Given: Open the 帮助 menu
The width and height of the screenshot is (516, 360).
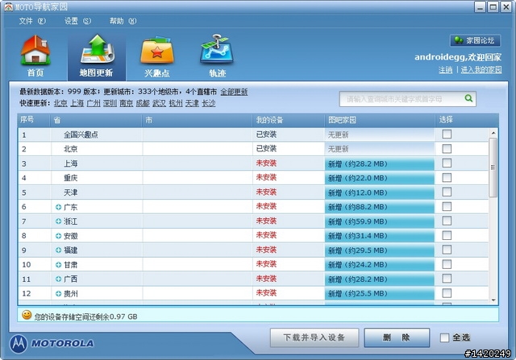Looking at the screenshot, I should point(123,21).
